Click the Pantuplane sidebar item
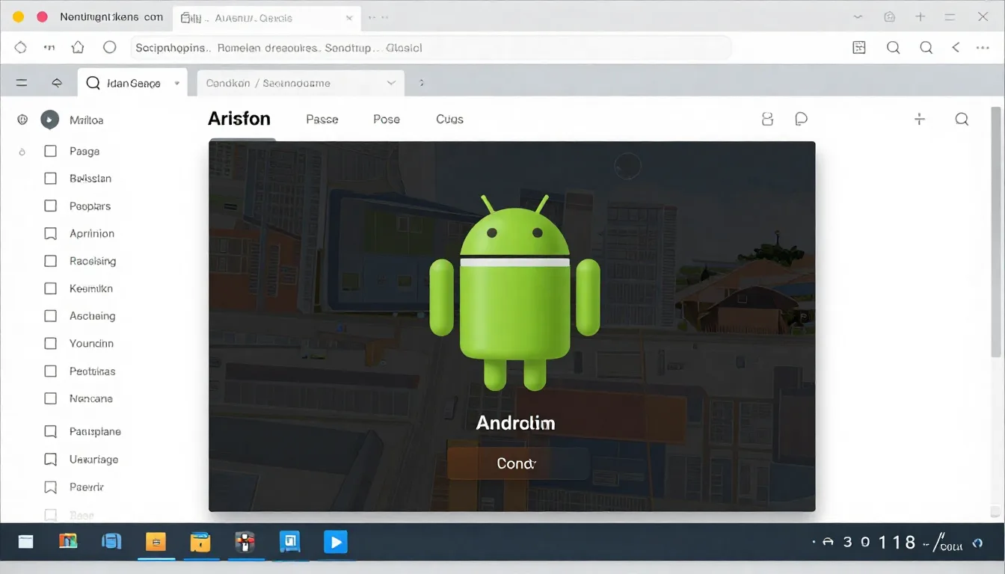This screenshot has width=1005, height=574. (x=82, y=431)
